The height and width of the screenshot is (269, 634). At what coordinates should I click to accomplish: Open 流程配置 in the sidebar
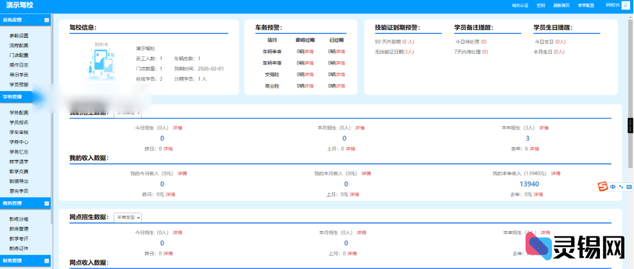(x=19, y=45)
